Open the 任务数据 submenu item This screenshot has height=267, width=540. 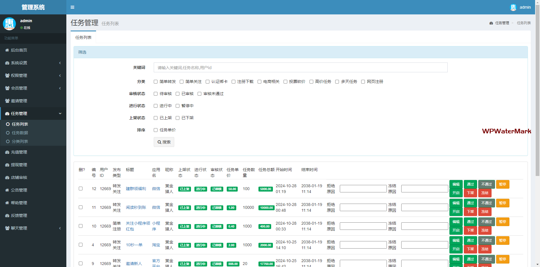click(20, 133)
